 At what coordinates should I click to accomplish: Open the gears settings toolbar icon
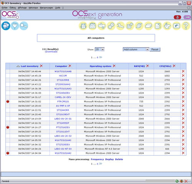[x=111, y=26]
